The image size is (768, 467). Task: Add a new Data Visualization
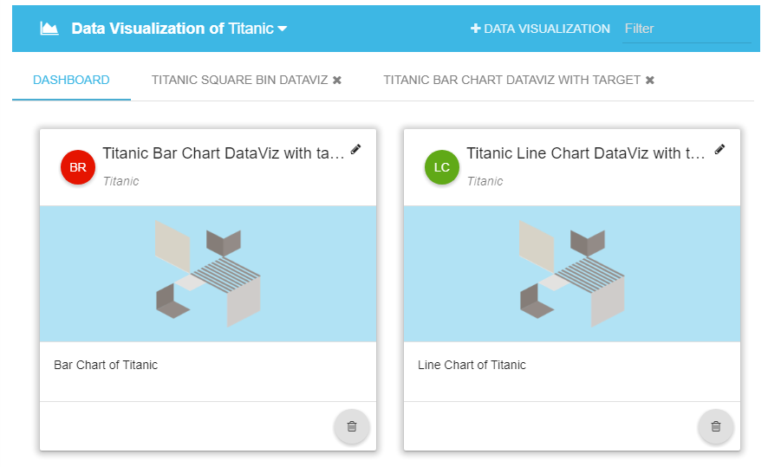[x=540, y=29]
